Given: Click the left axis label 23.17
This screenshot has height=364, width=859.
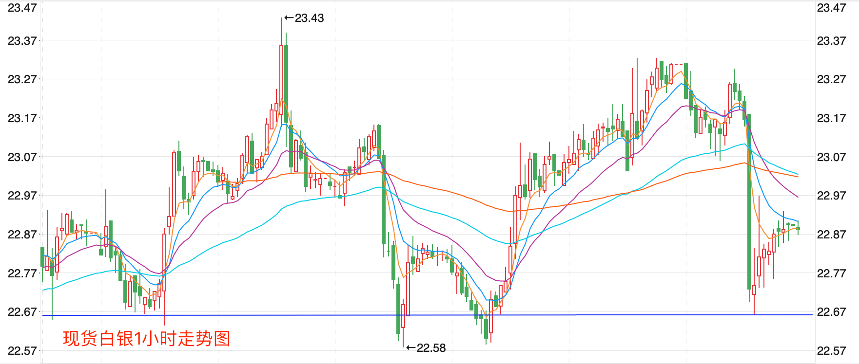Looking at the screenshot, I should pos(22,118).
